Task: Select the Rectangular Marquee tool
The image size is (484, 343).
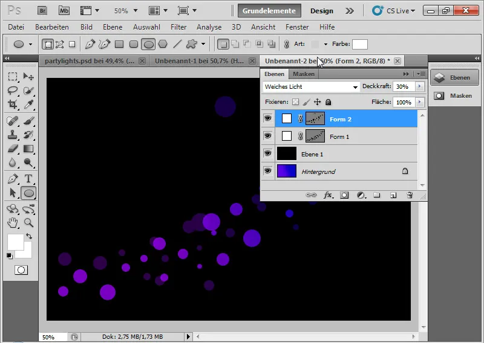Action: (x=13, y=77)
